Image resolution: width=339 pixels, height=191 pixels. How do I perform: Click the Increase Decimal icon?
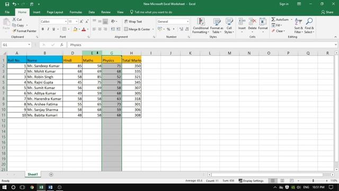[181, 29]
